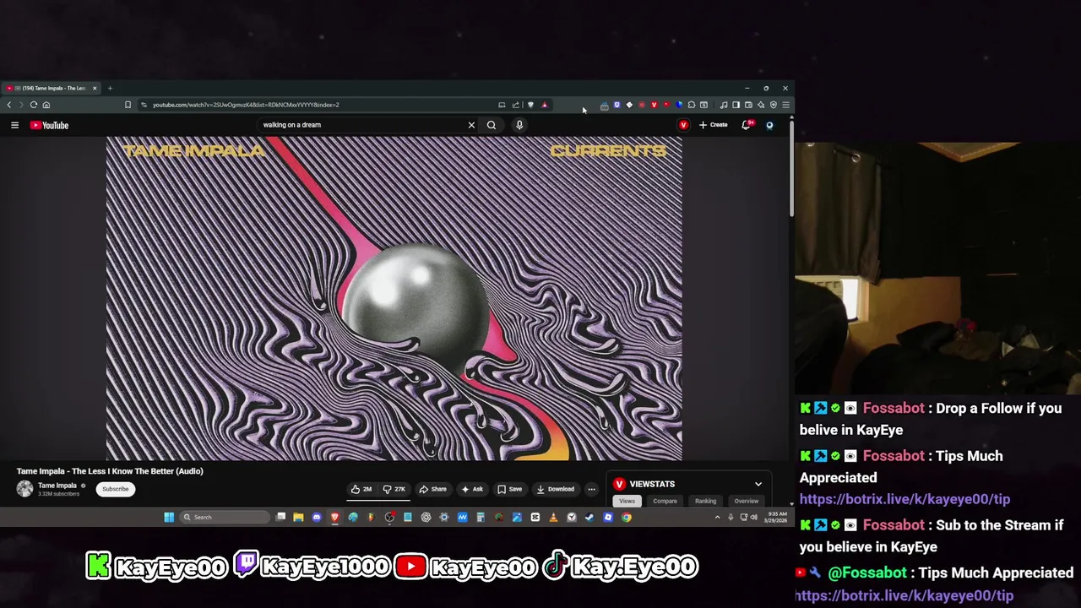The width and height of the screenshot is (1081, 608).
Task: Open the browser main menu button
Action: (x=785, y=105)
